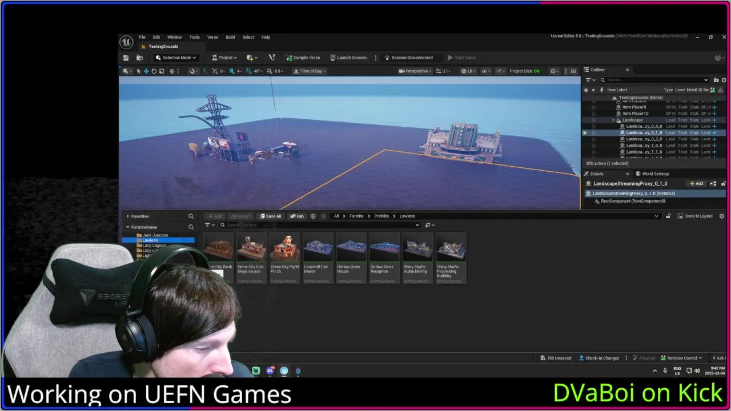731x411 pixels.
Task: Open the viewport settings gear menu
Action: click(553, 71)
